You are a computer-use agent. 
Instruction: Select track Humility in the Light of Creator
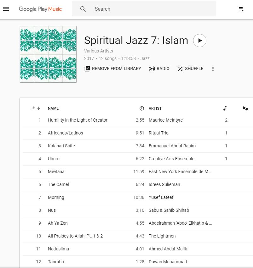[78, 120]
